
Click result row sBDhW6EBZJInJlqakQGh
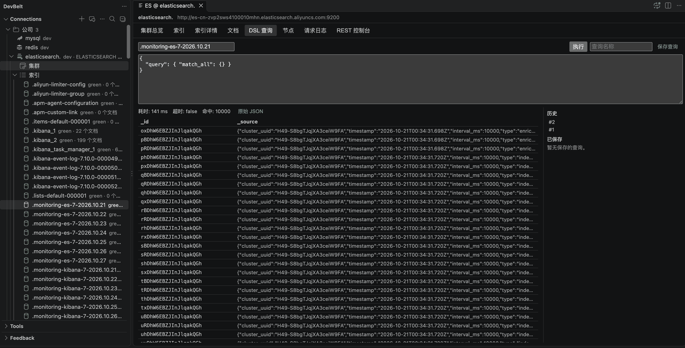click(338, 246)
